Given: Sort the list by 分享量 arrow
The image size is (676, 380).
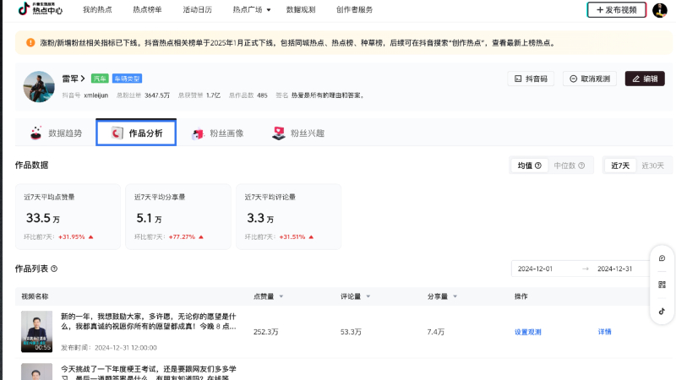Looking at the screenshot, I should coord(455,296).
